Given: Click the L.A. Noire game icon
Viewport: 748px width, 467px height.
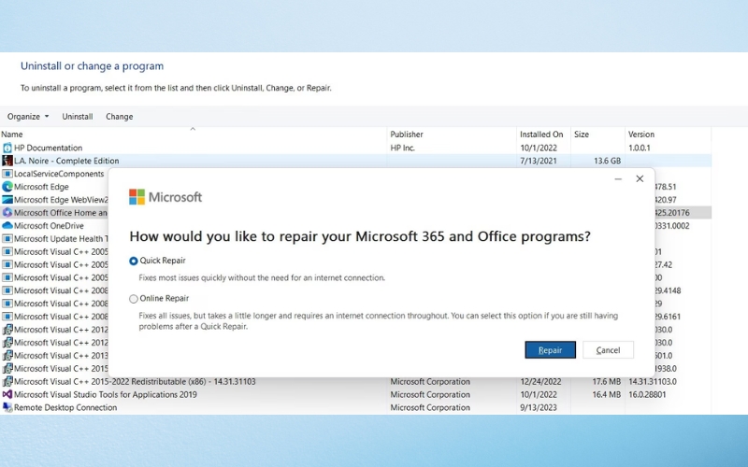Looking at the screenshot, I should click(7, 161).
